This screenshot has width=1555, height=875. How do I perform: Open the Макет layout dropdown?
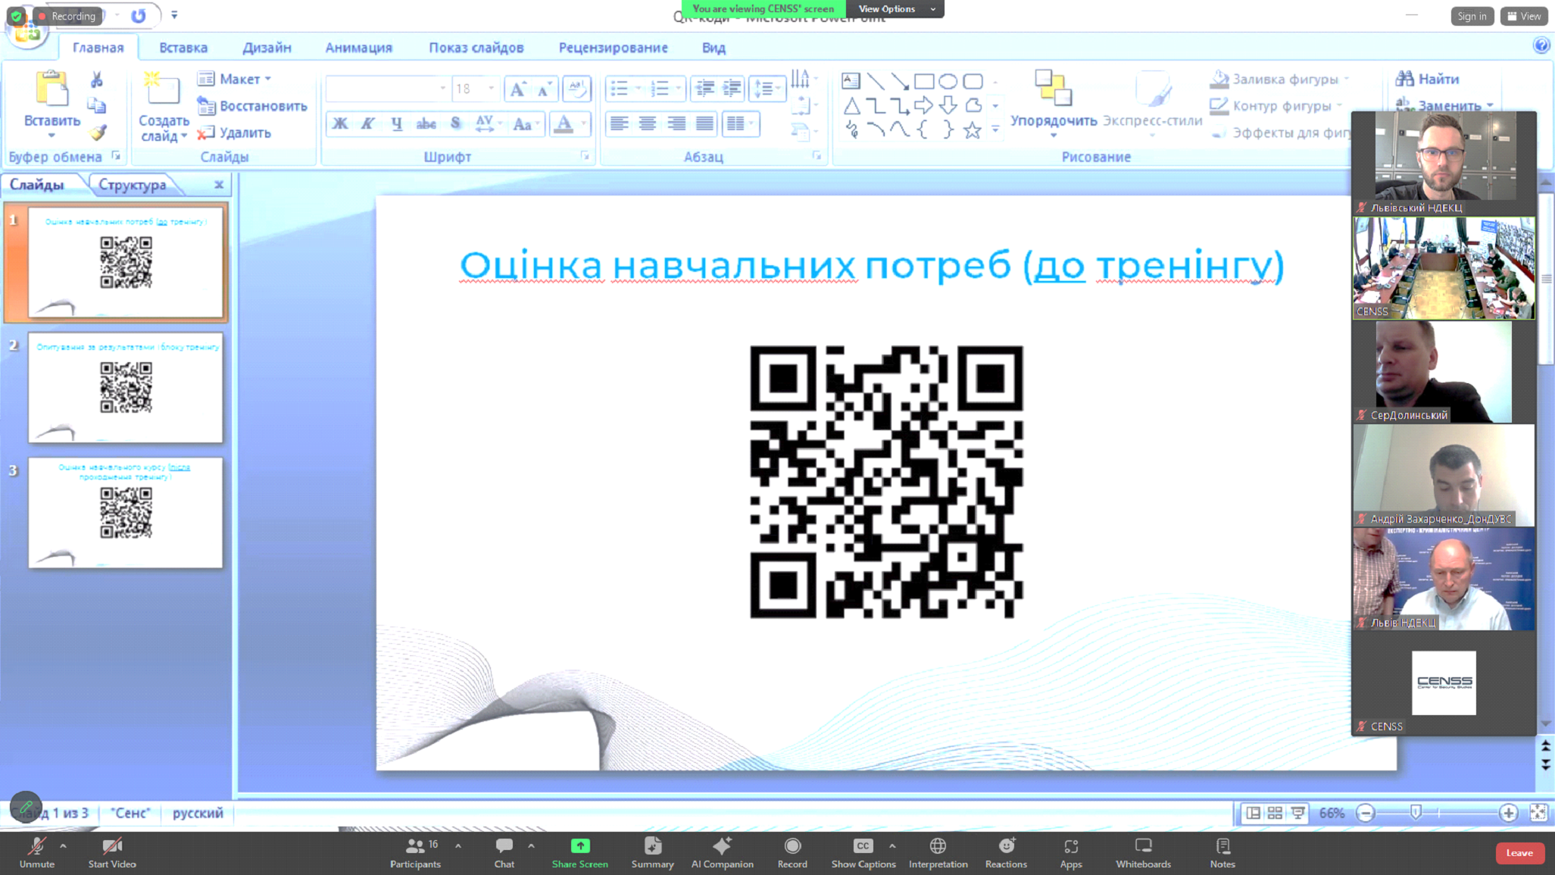[234, 79]
